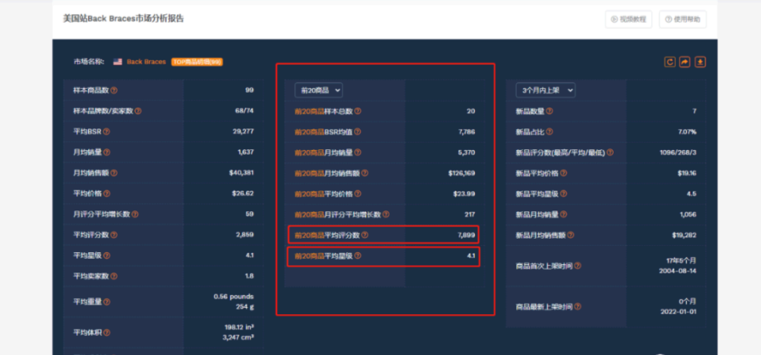Open the 3个月内上架 dropdown
761x355 pixels.
(545, 90)
